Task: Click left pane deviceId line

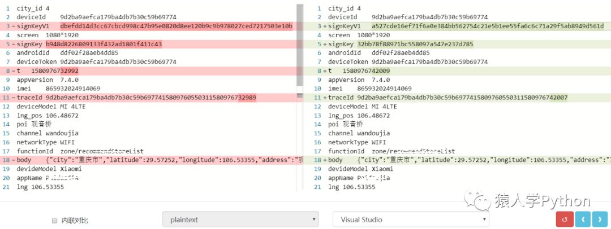Action: click(x=96, y=17)
